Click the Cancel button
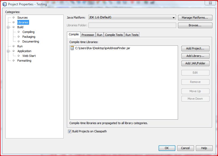The width and height of the screenshot is (218, 156). tap(185, 148)
